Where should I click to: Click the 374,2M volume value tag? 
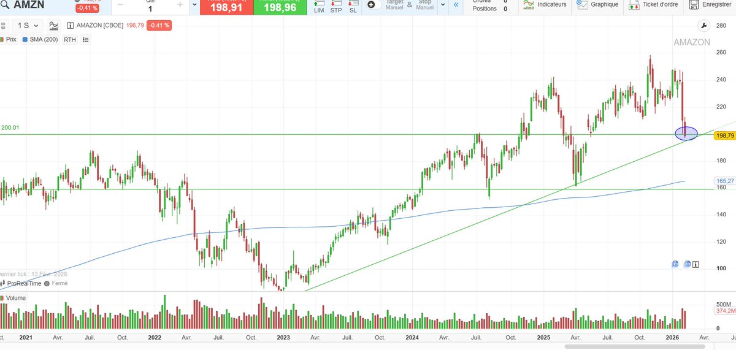point(725,311)
